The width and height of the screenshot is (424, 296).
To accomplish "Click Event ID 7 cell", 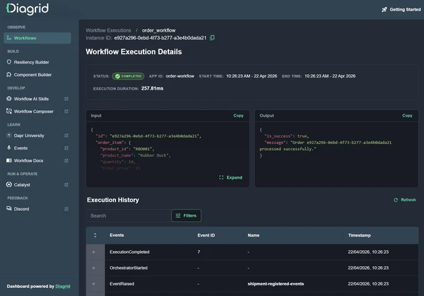I will pyautogui.click(x=199, y=252).
